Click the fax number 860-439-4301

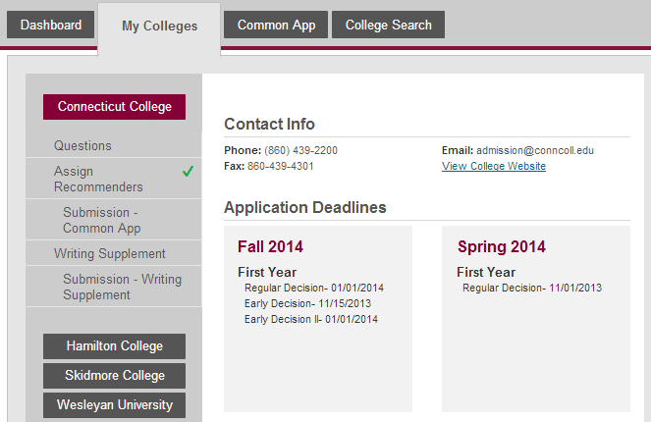280,166
